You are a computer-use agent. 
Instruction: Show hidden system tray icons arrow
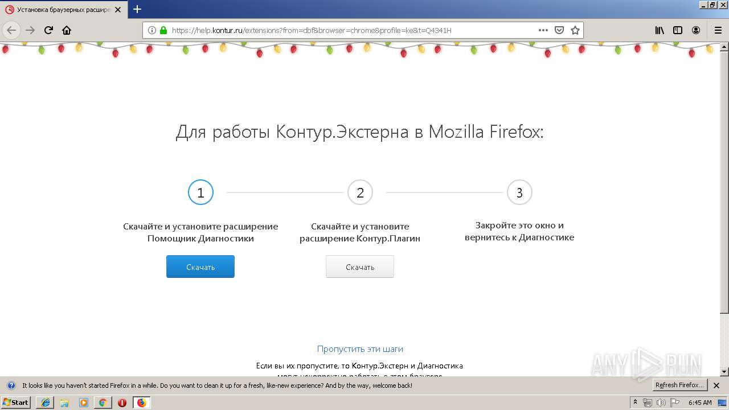tap(636, 402)
